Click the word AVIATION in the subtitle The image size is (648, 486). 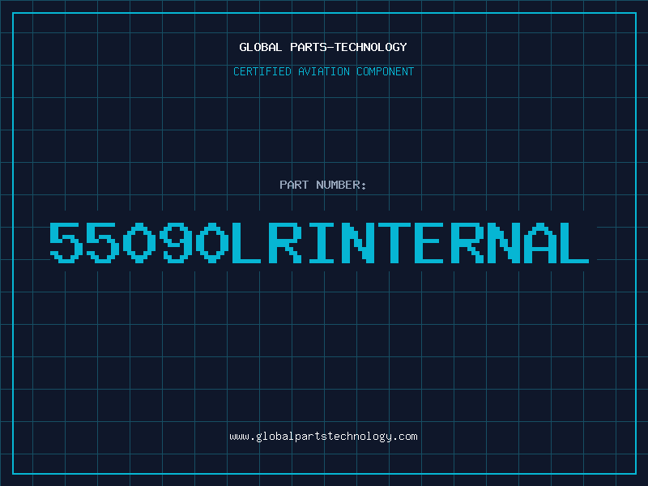tap(323, 71)
